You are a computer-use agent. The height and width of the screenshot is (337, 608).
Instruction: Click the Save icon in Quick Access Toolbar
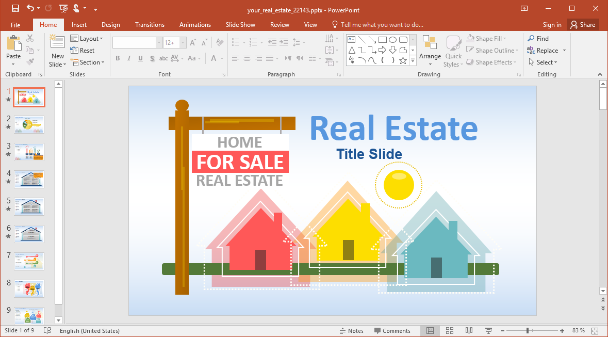(x=15, y=8)
